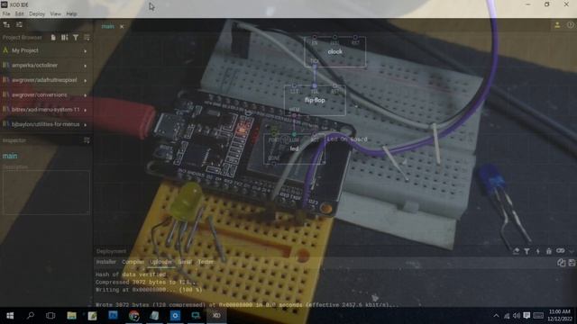The image size is (577, 324).
Task: Open the Edit menu
Action: coord(19,14)
